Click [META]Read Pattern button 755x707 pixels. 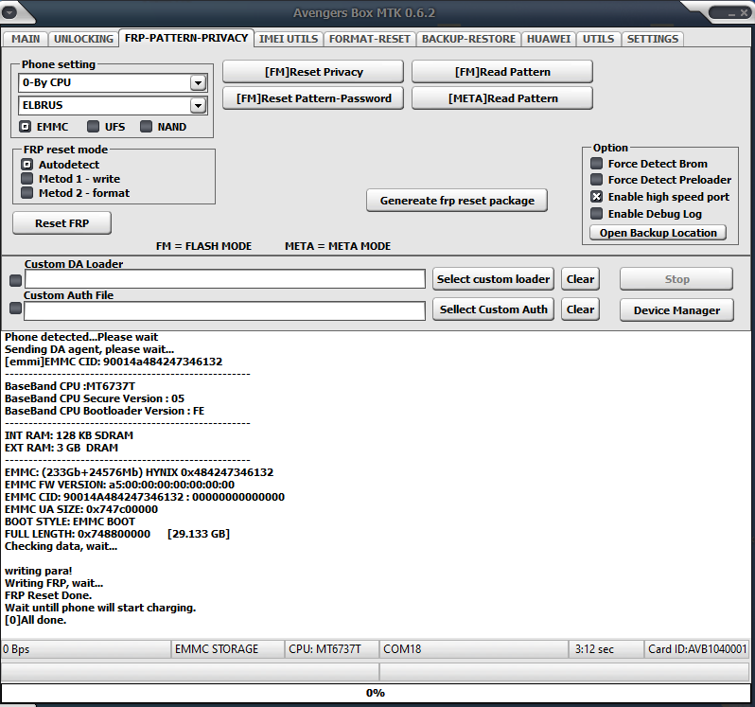pyautogui.click(x=502, y=98)
